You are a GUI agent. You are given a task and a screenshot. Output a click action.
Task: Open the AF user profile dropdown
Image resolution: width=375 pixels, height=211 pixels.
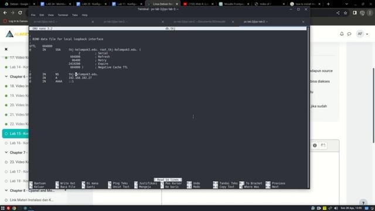coord(362,34)
